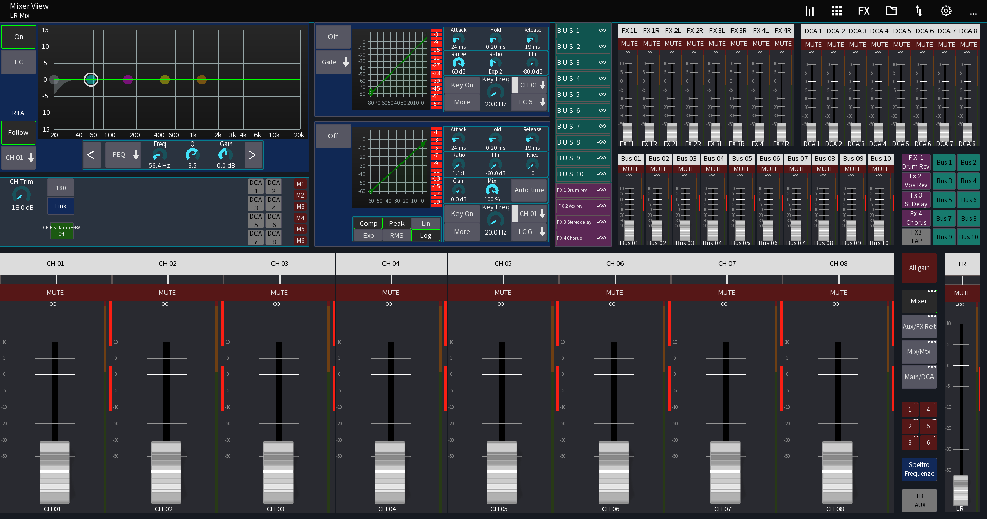Toggle the EQ On button

pyautogui.click(x=19, y=37)
